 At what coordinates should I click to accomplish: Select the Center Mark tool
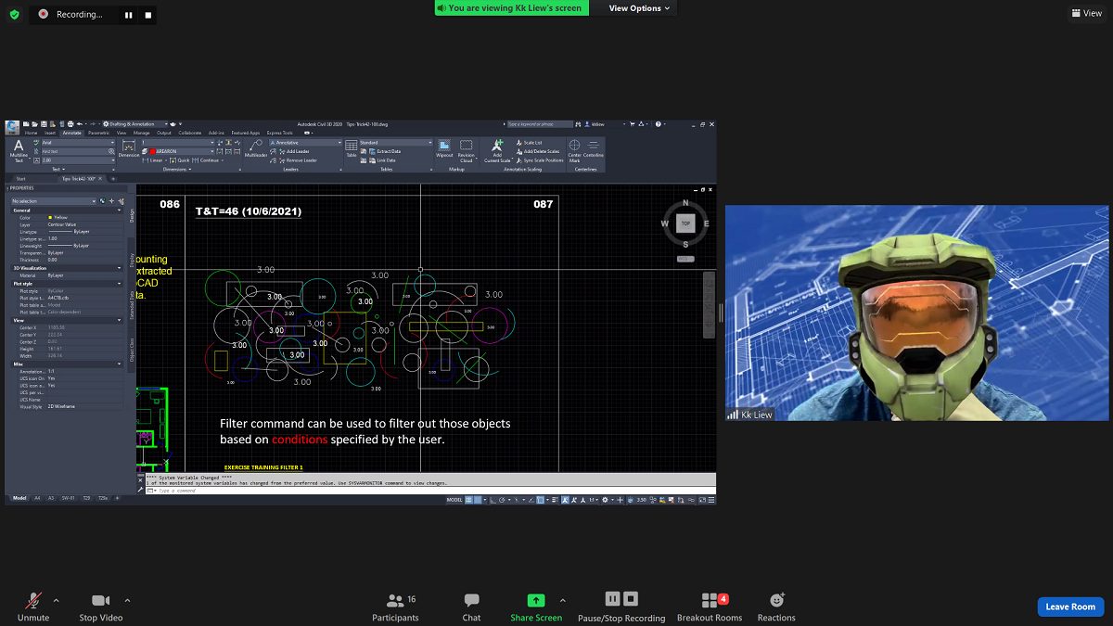574,151
